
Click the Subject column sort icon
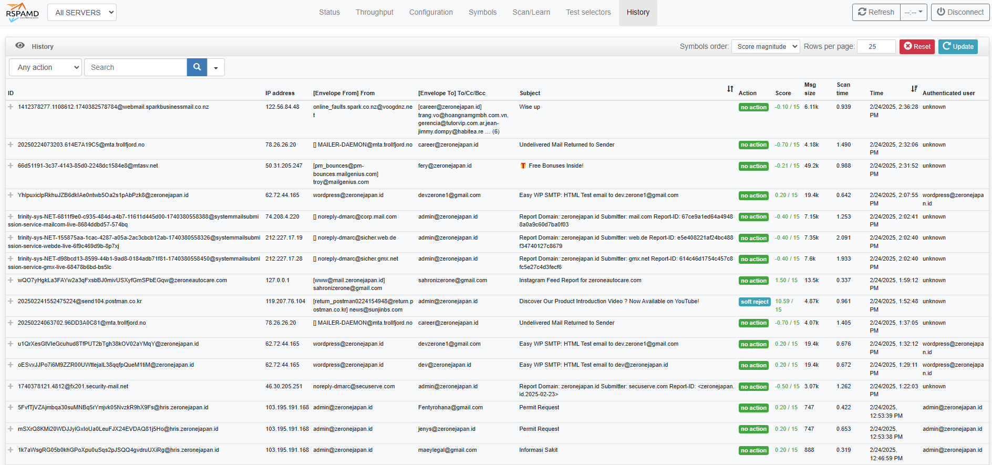tap(730, 89)
